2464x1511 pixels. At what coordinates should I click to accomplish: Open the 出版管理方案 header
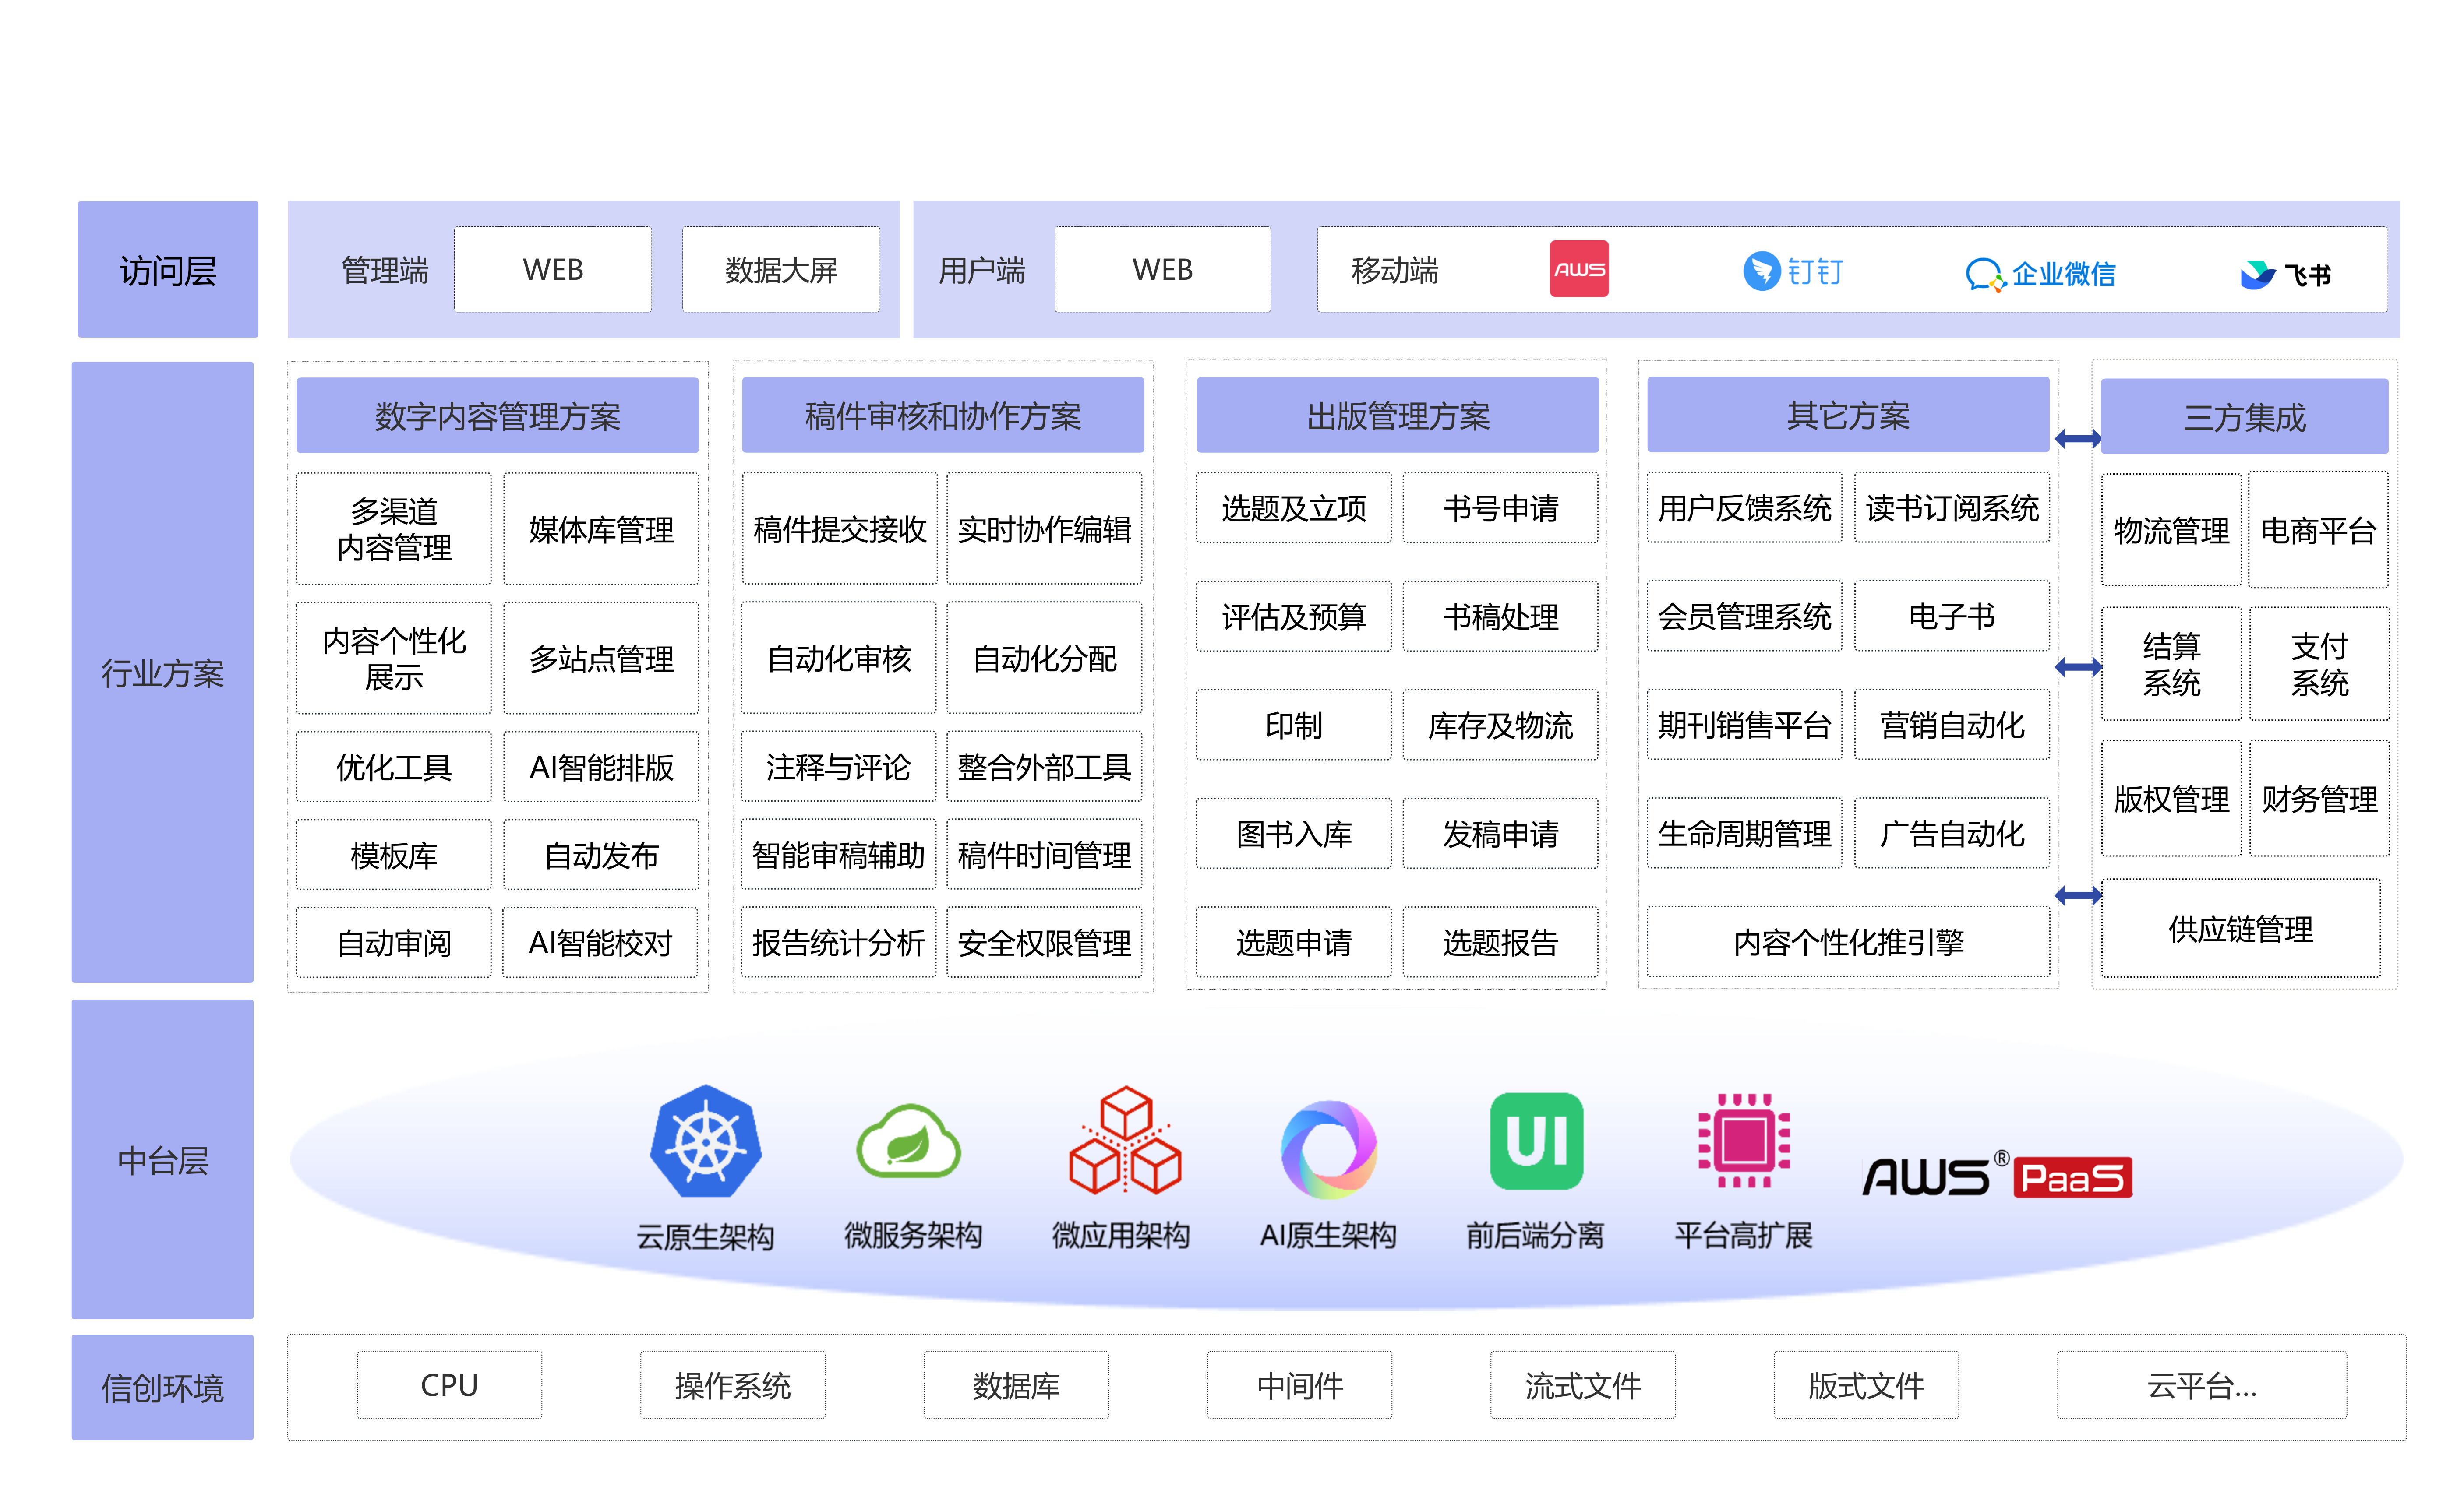(1398, 415)
